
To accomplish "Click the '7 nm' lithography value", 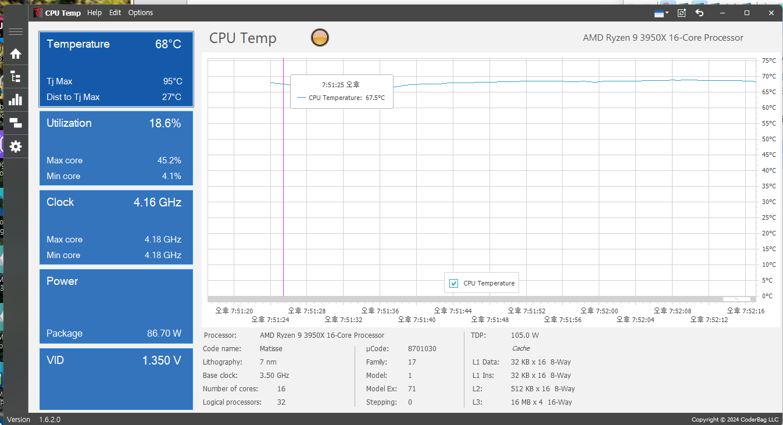I will [x=268, y=362].
